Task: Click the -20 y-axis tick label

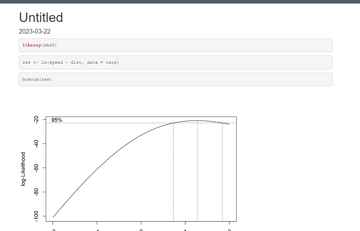Action: click(x=36, y=120)
